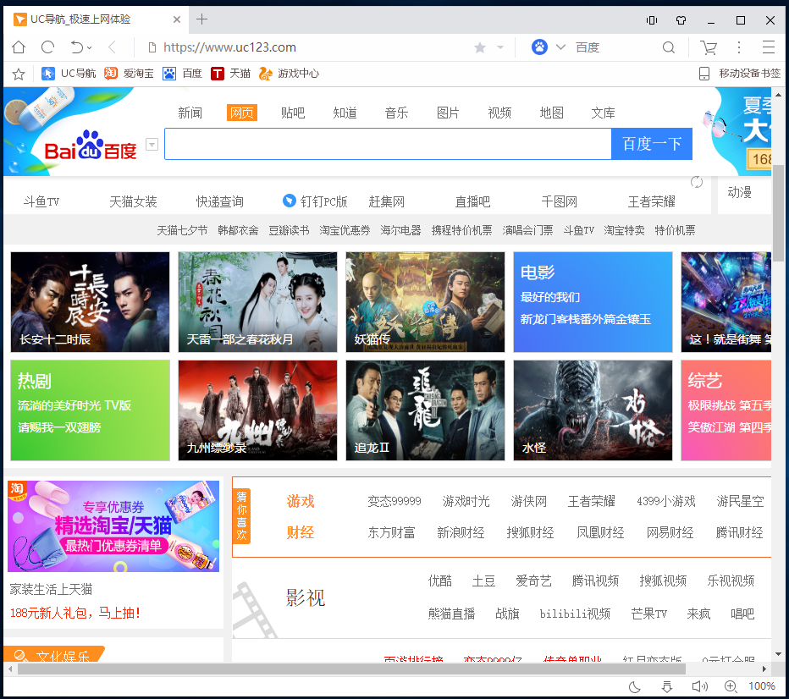Click the zoom-in magnifier plus icon

click(x=731, y=686)
